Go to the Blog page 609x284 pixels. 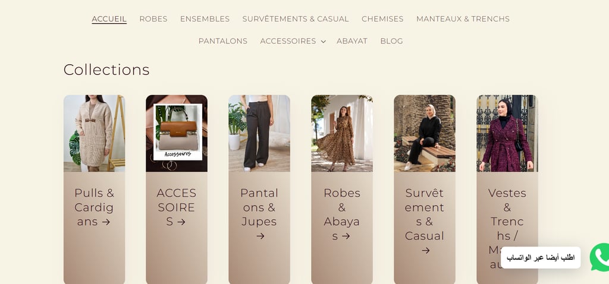pyautogui.click(x=391, y=41)
